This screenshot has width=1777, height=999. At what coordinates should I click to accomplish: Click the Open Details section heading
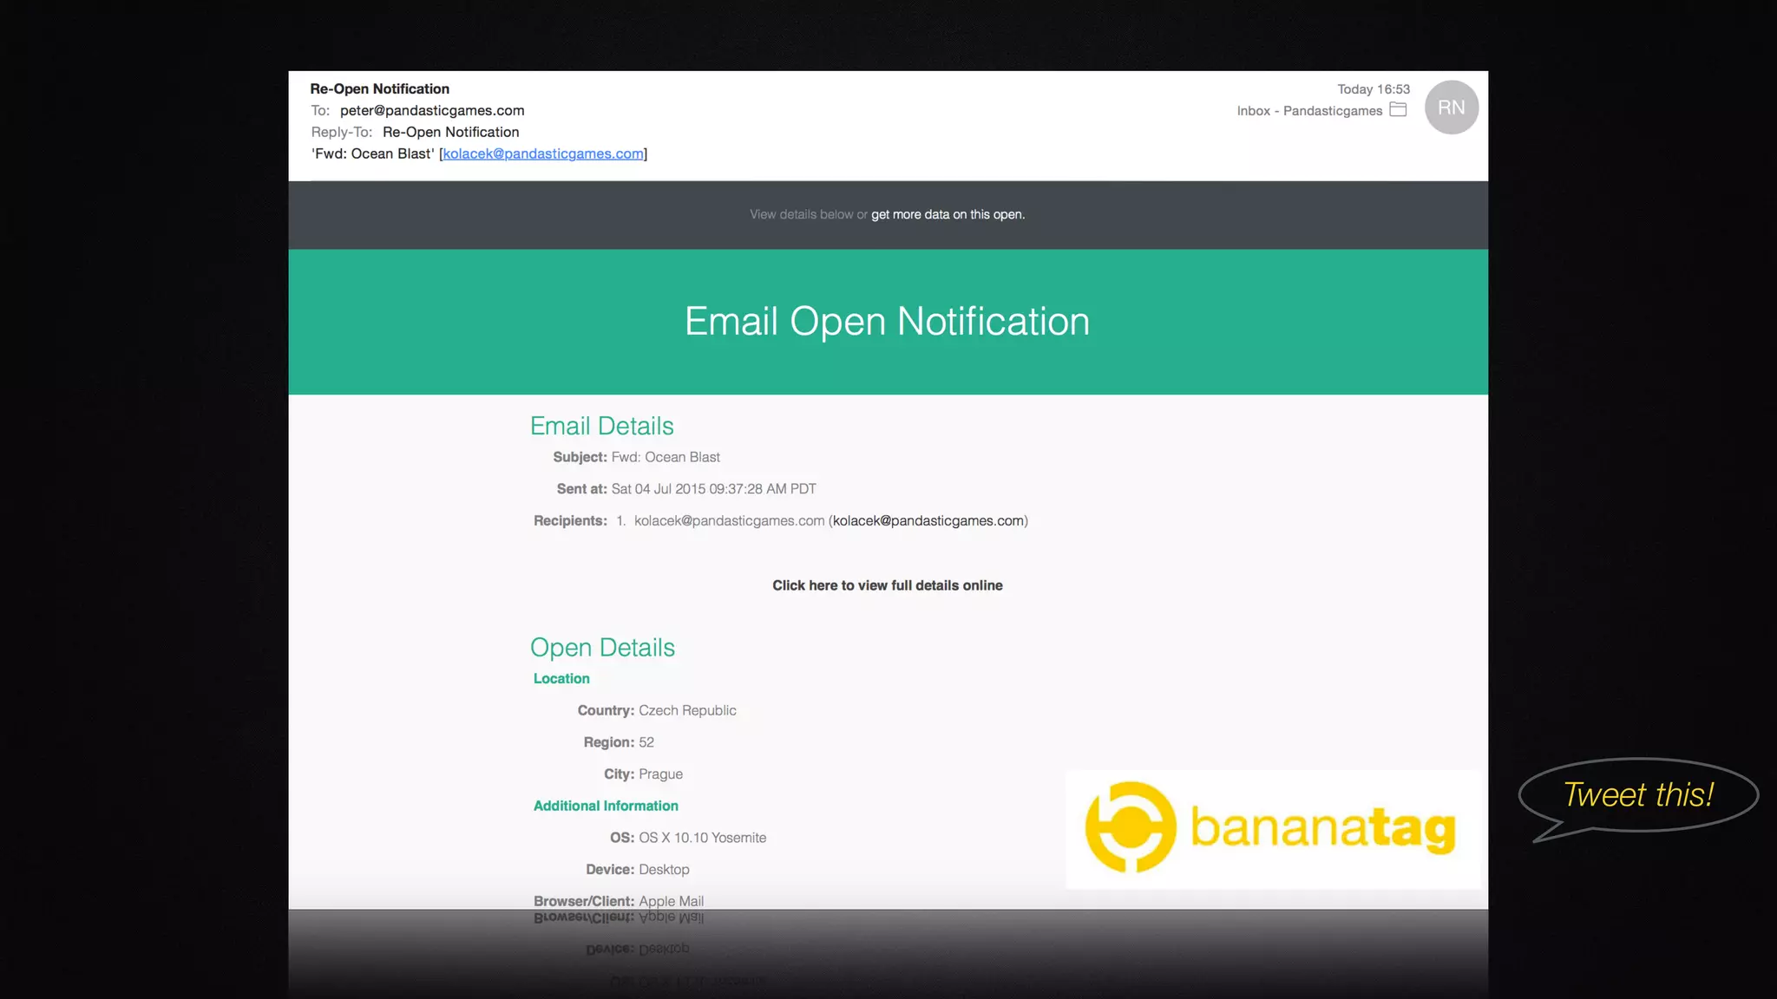[602, 648]
